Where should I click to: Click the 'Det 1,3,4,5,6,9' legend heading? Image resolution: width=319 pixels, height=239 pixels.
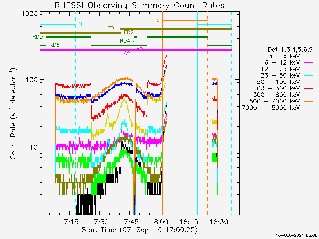290,50
